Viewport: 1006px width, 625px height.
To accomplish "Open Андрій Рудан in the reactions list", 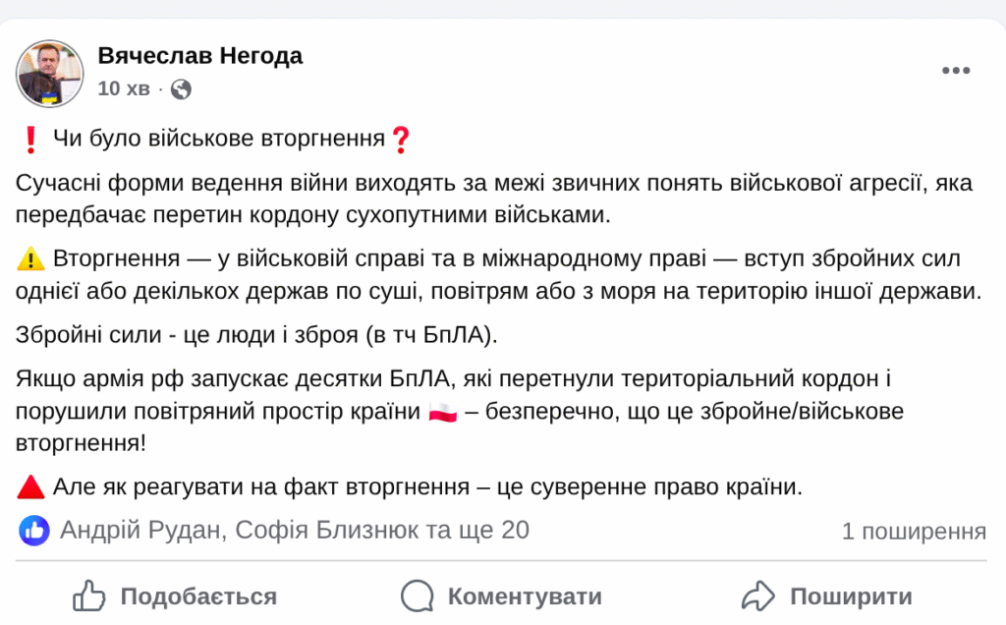I will pyautogui.click(x=140, y=531).
